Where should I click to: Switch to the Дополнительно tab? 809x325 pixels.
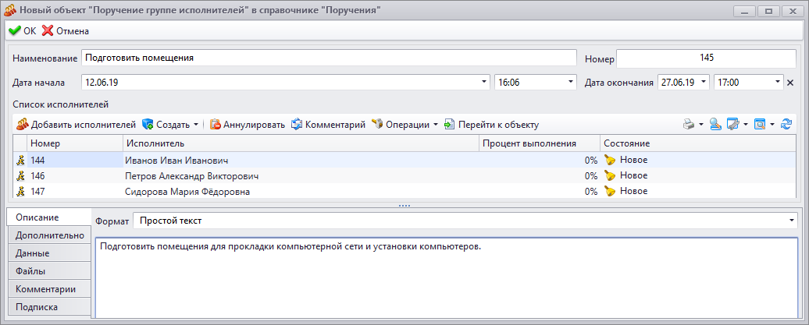49,235
